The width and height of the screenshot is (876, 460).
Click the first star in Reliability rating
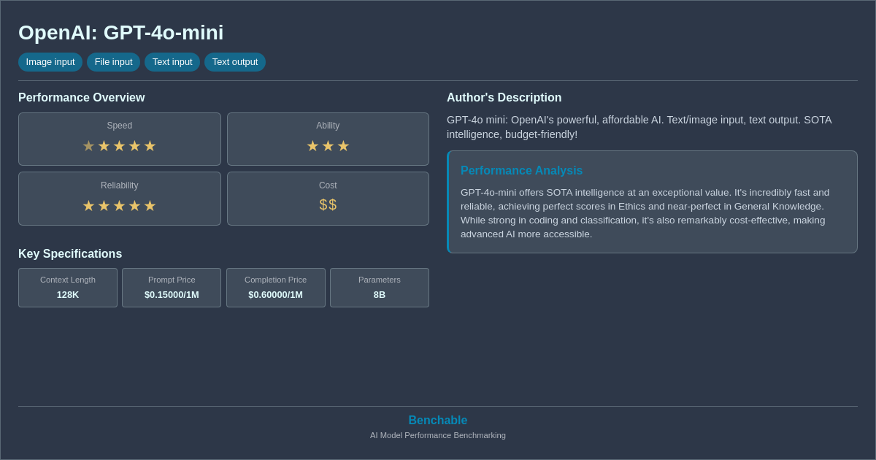click(x=88, y=205)
